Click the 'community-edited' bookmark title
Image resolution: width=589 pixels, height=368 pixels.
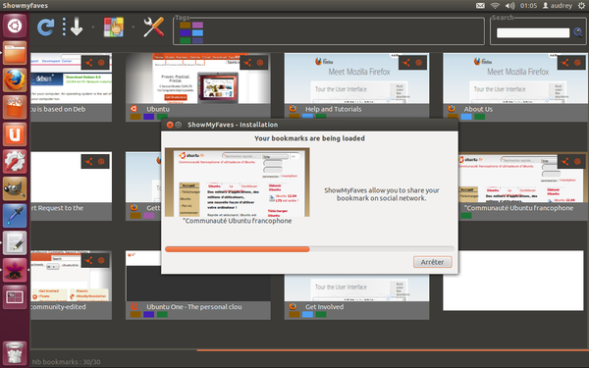point(58,307)
